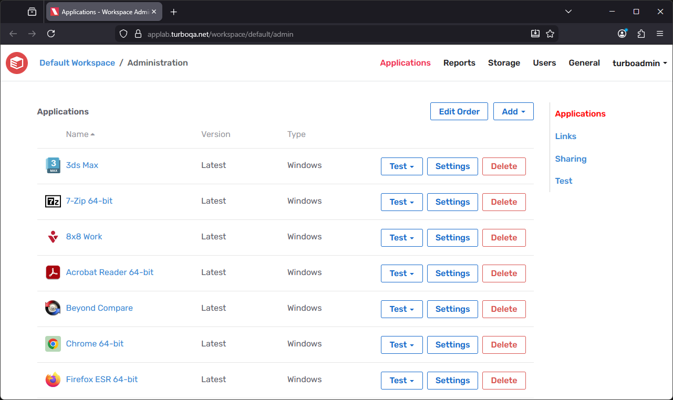The image size is (673, 400).
Task: Open the turboadmin account dropdown
Action: click(x=639, y=62)
